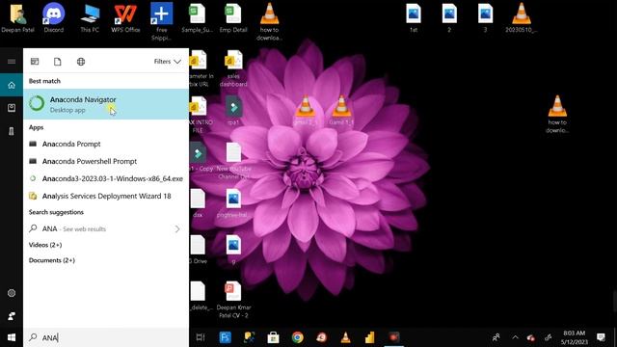
Task: Open Google Chrome on taskbar
Action: click(x=298, y=337)
